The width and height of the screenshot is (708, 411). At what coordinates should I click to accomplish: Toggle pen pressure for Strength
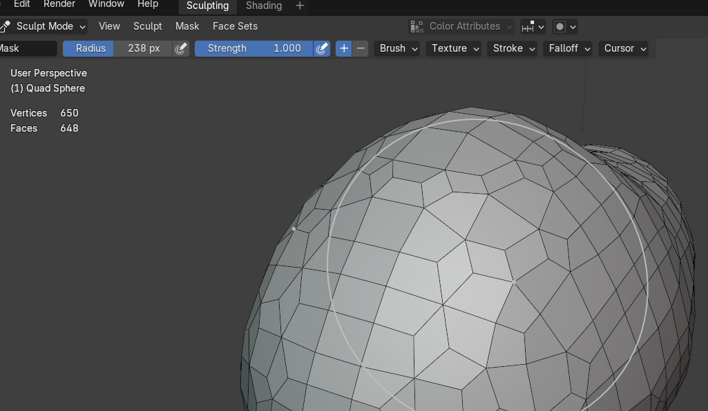321,49
